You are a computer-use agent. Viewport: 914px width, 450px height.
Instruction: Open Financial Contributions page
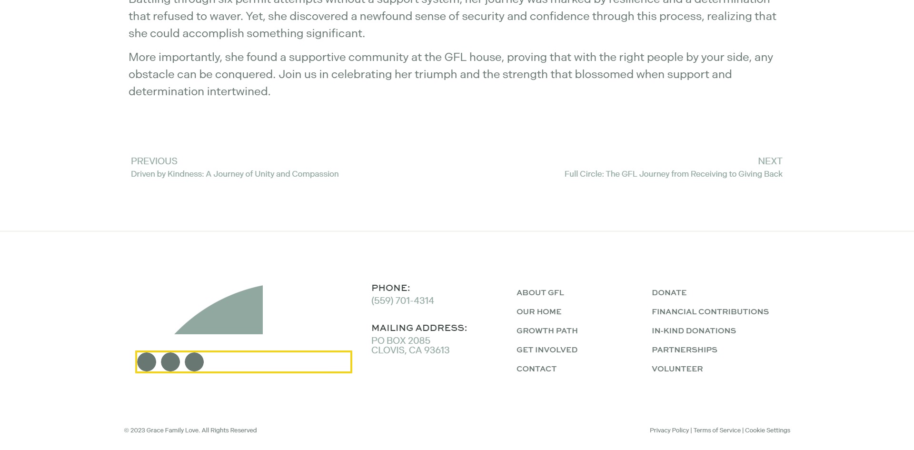click(x=710, y=311)
